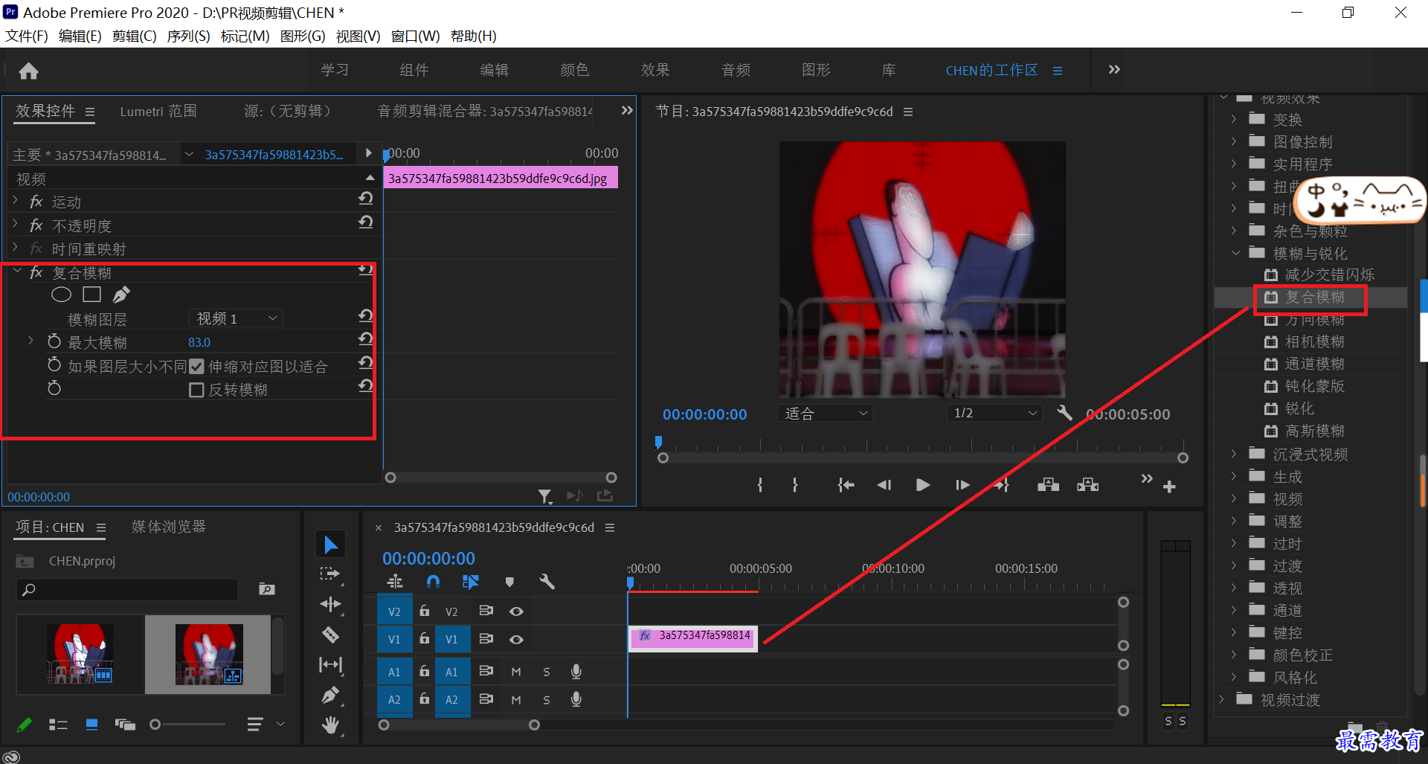
Task: Toggle snap in timeline magnet
Action: [x=433, y=582]
